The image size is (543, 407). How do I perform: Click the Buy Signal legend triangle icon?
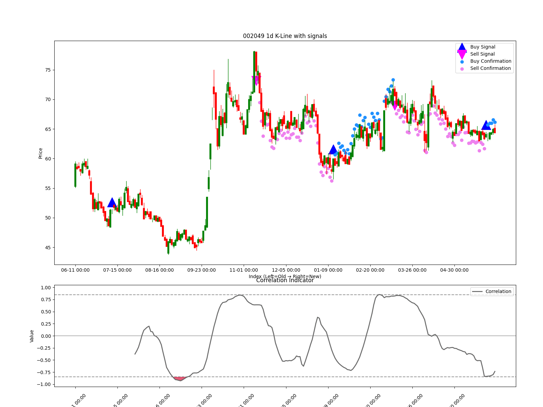pos(462,47)
